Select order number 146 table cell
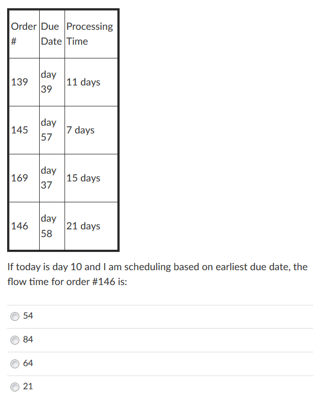The width and height of the screenshot is (317, 408). click(x=24, y=226)
